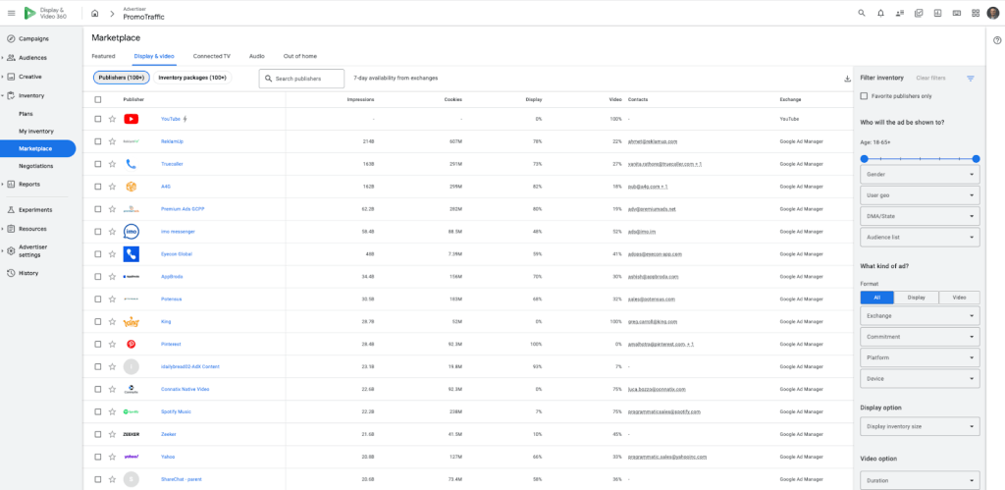Click the age slider left handle

(864, 158)
